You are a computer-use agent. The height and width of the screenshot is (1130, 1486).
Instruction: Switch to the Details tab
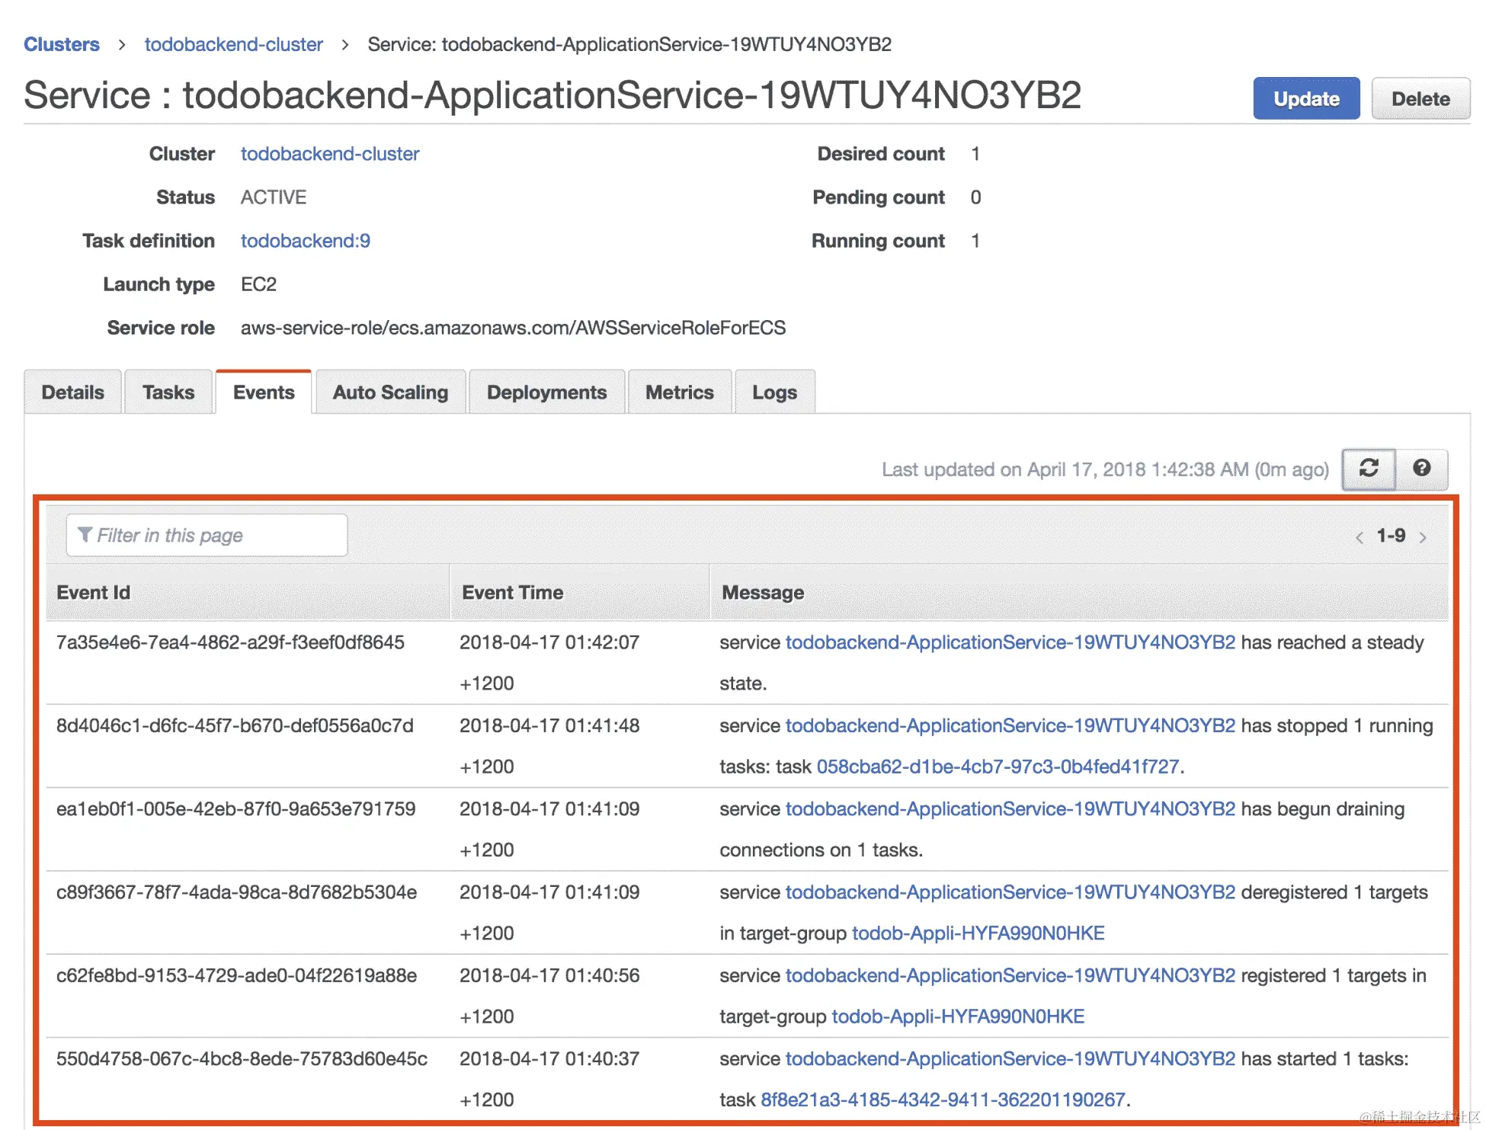tap(72, 392)
